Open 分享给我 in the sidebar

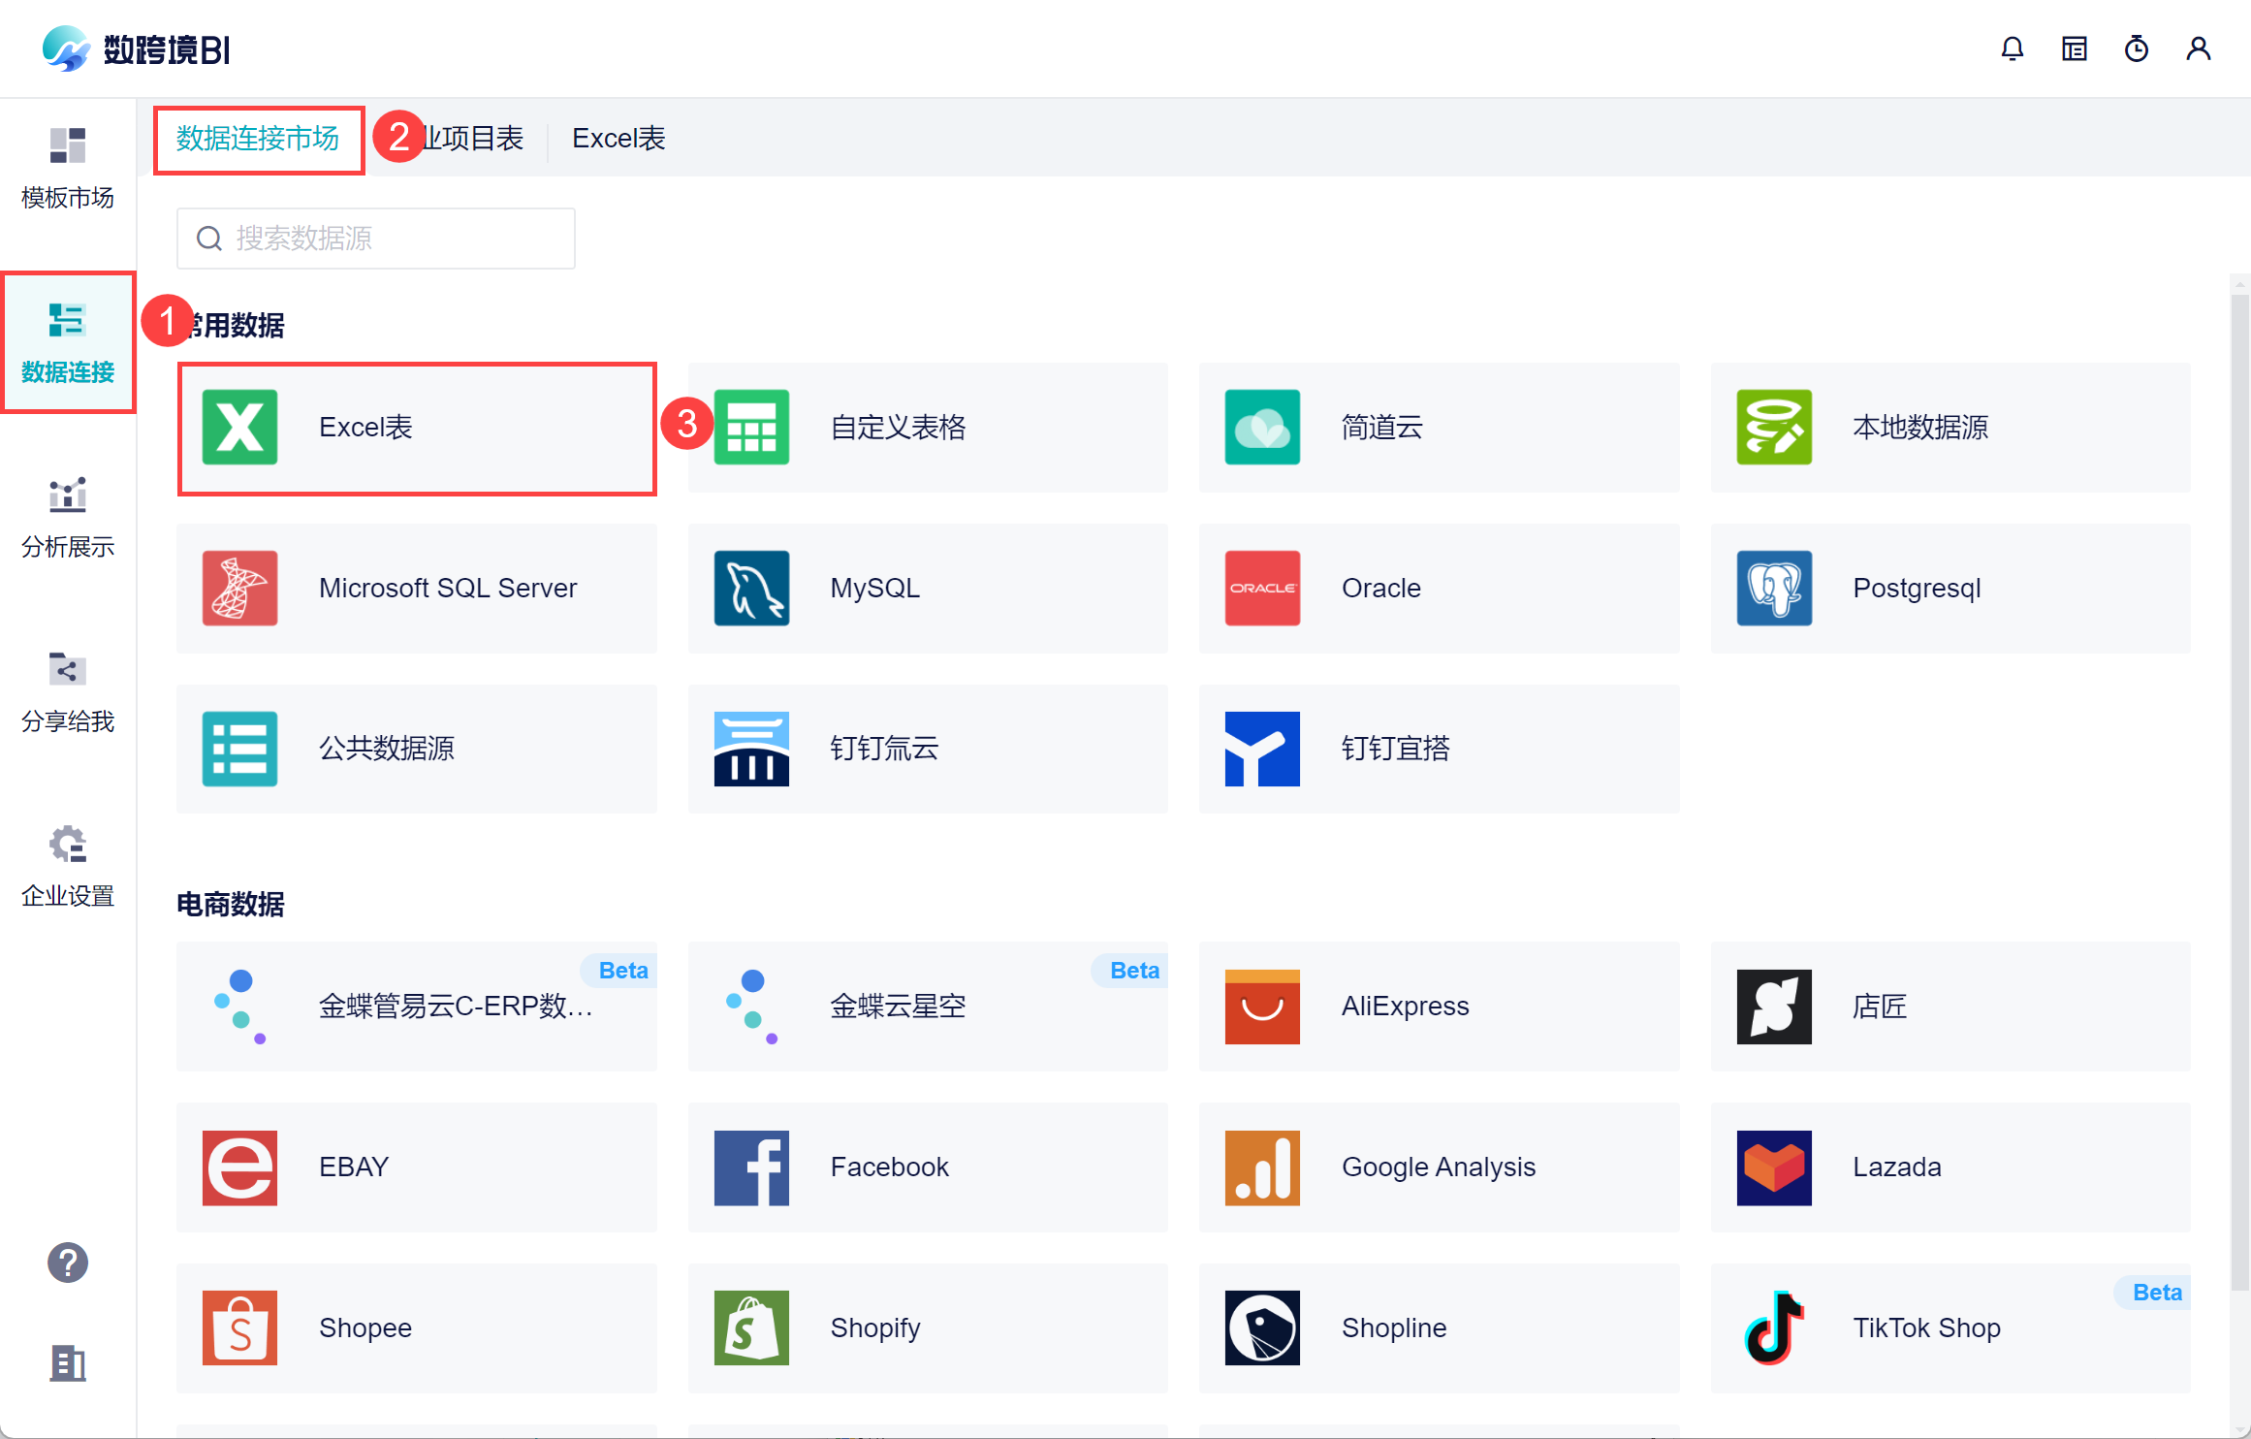pyautogui.click(x=68, y=692)
